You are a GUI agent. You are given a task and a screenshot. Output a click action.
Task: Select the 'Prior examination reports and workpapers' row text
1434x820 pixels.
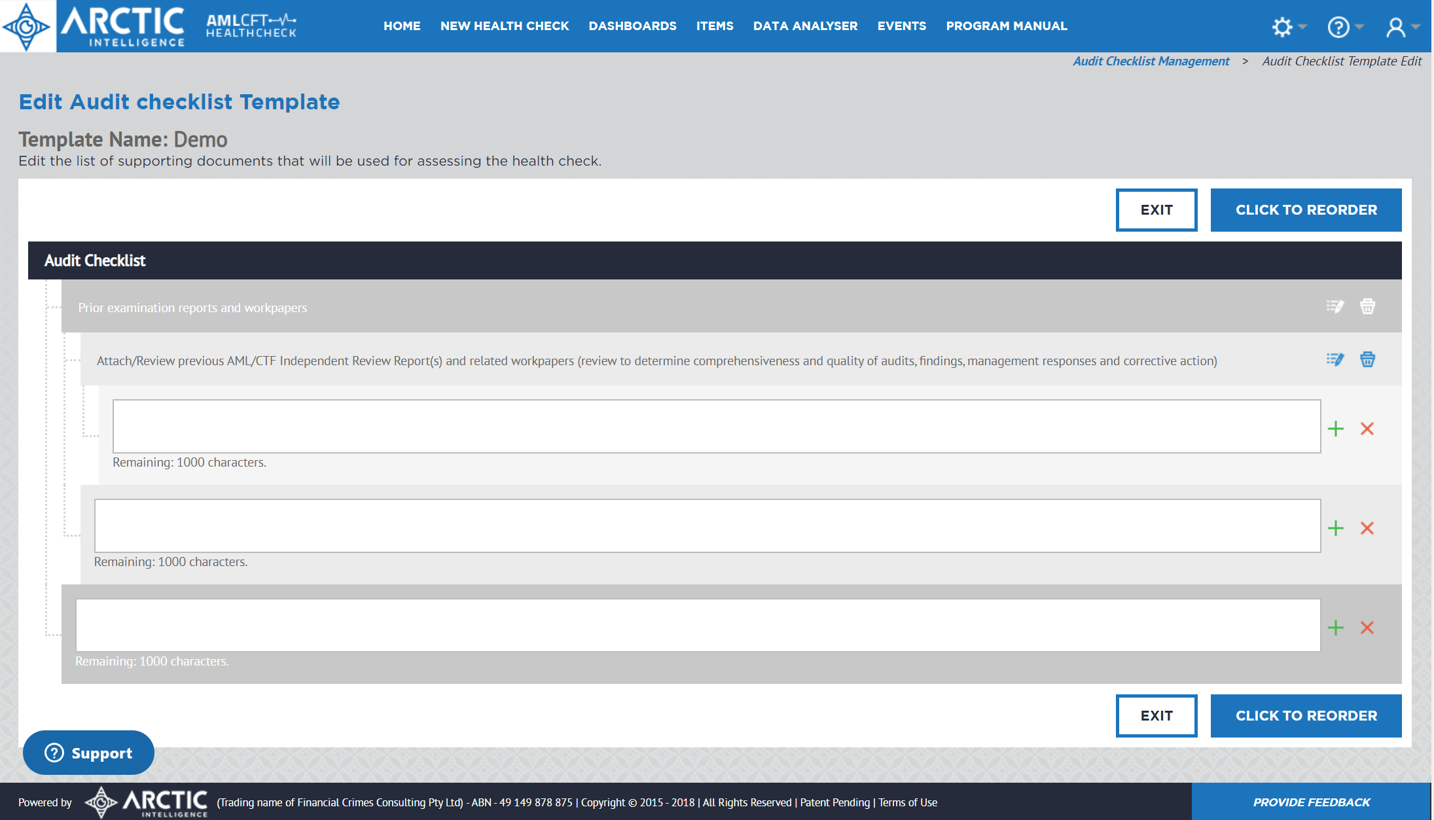[192, 308]
